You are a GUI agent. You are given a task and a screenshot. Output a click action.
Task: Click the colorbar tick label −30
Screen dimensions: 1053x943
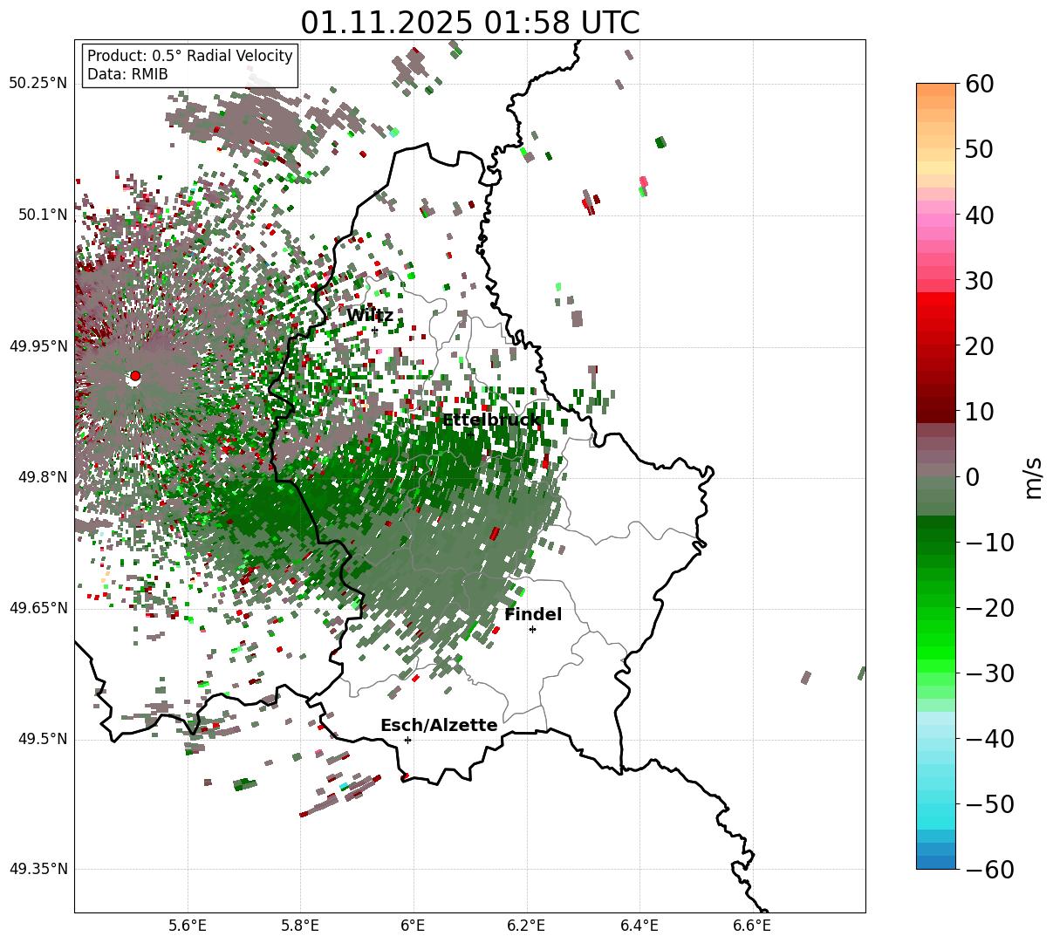989,673
